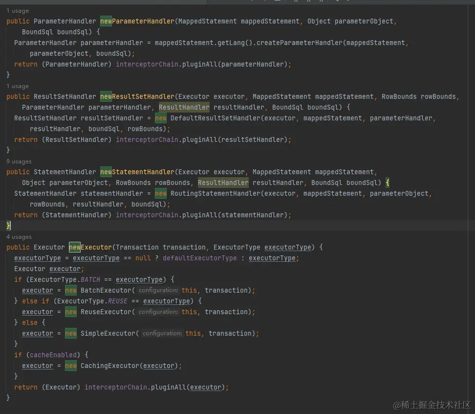
Task: Click the Transaction parameter type in newExecutor
Action: click(x=137, y=247)
